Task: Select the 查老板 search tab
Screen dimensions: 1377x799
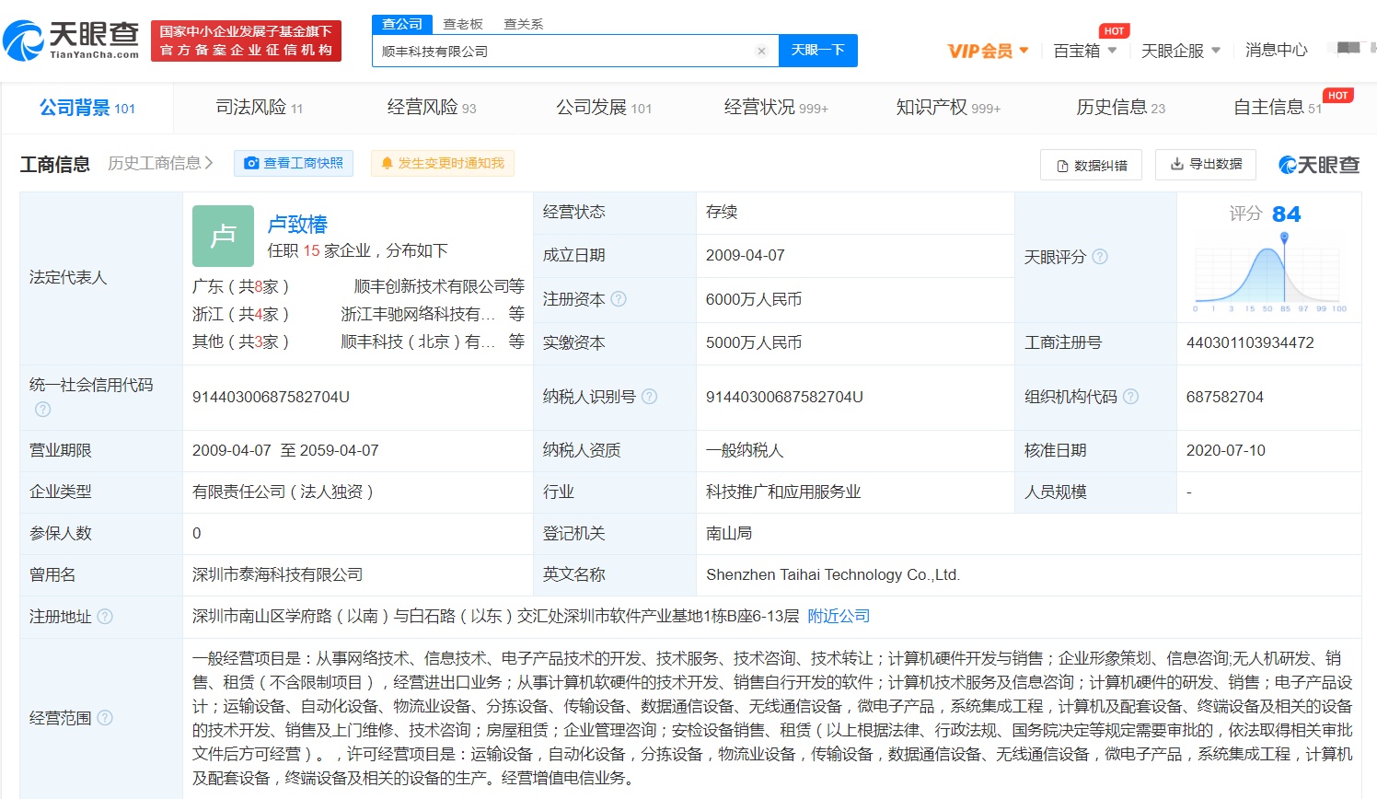Action: tap(463, 24)
